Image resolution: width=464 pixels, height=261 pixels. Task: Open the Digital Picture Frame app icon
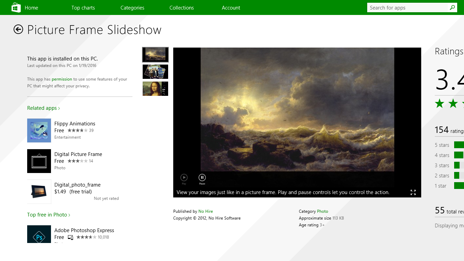click(x=39, y=161)
